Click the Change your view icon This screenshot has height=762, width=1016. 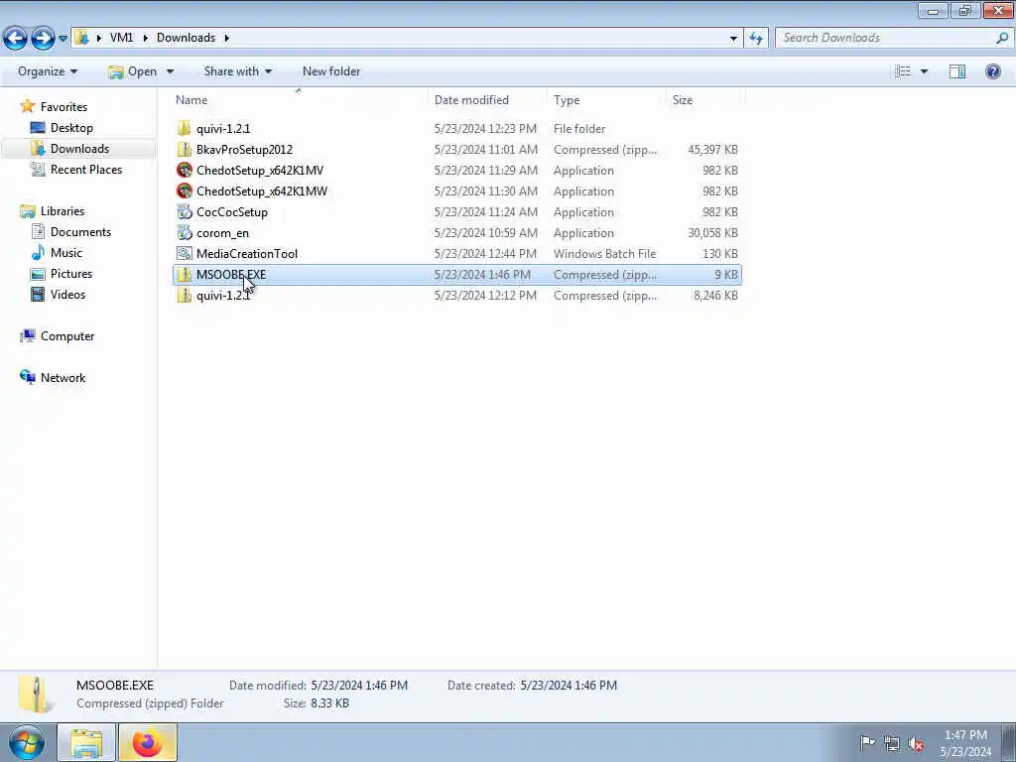pyautogui.click(x=903, y=71)
